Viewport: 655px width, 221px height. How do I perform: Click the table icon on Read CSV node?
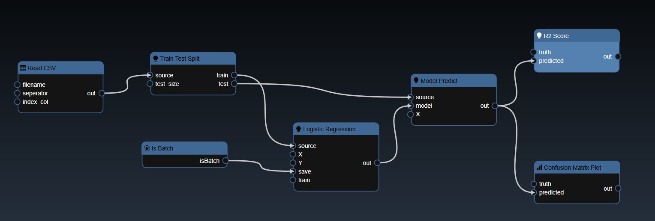point(23,68)
